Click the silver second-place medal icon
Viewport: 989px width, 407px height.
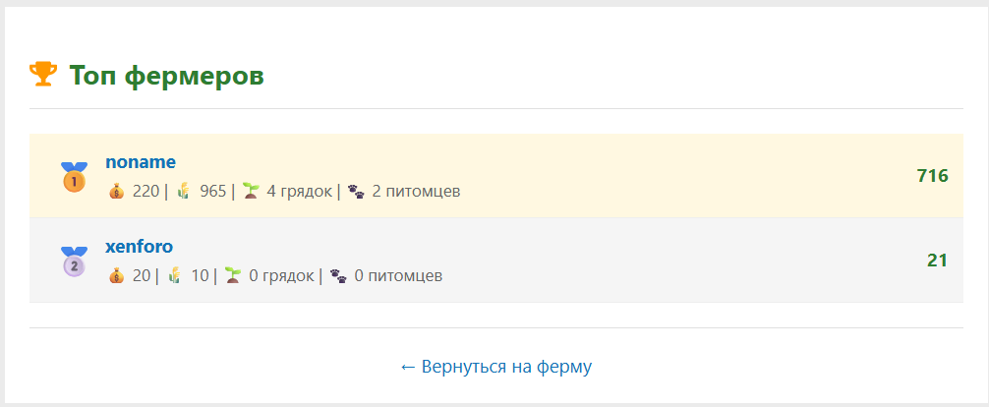tap(74, 262)
